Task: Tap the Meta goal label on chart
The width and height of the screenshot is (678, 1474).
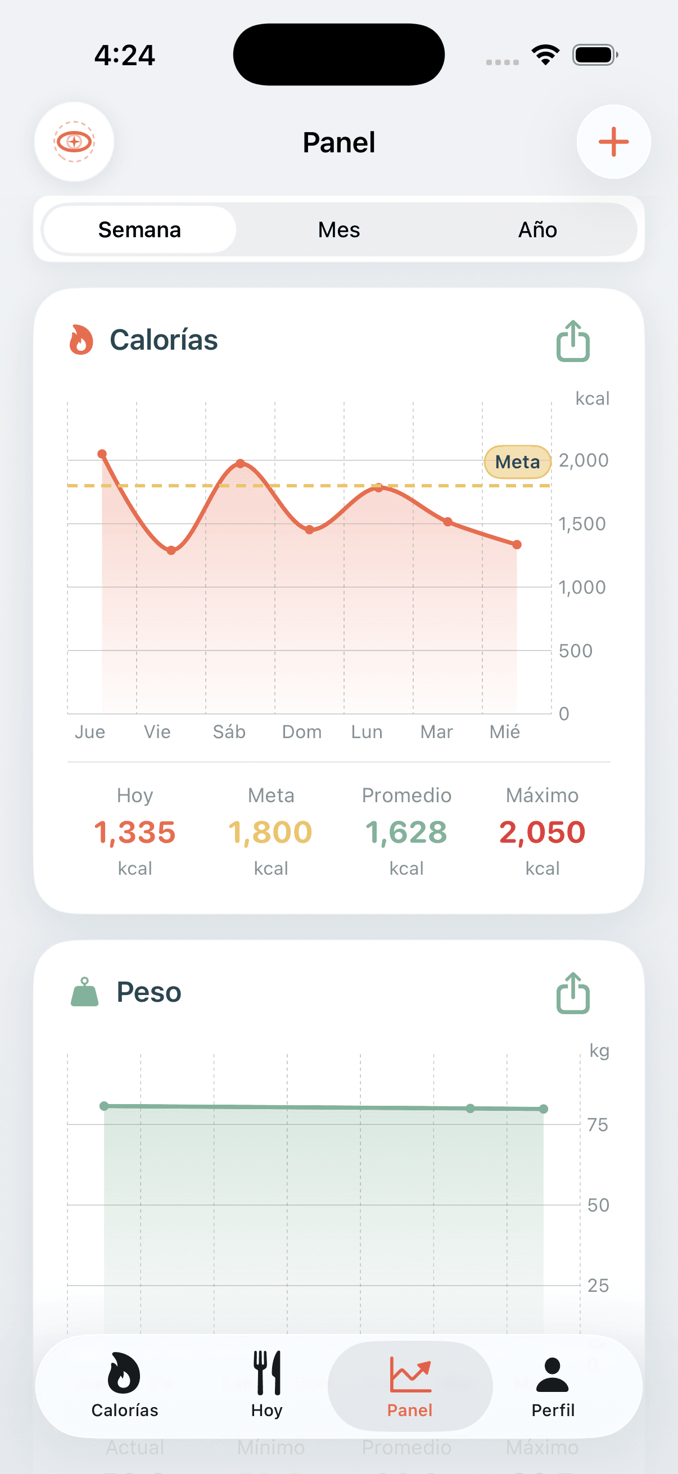Action: 517,462
